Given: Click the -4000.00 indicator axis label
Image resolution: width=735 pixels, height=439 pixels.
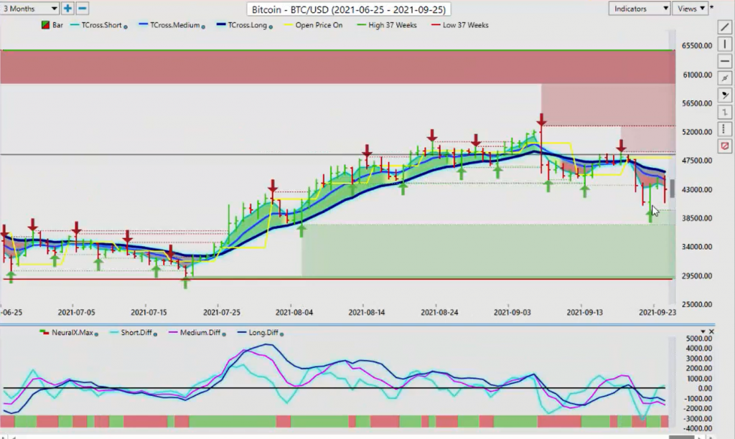Looking at the screenshot, I should [698, 428].
